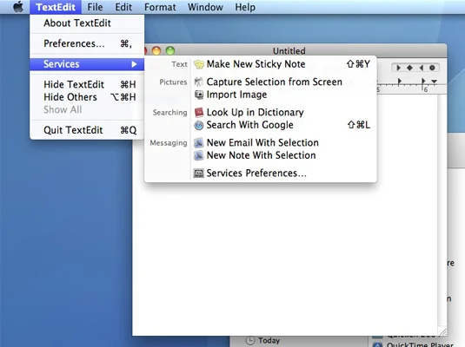Click the tab marker near ruler 6
The image size is (465, 347).
point(423,82)
